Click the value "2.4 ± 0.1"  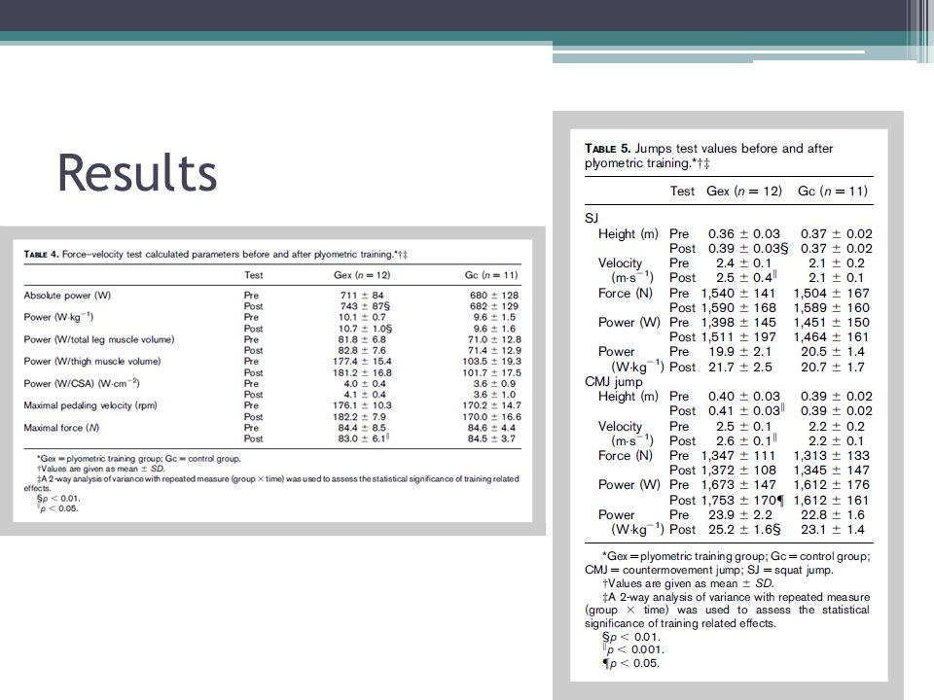click(x=744, y=263)
